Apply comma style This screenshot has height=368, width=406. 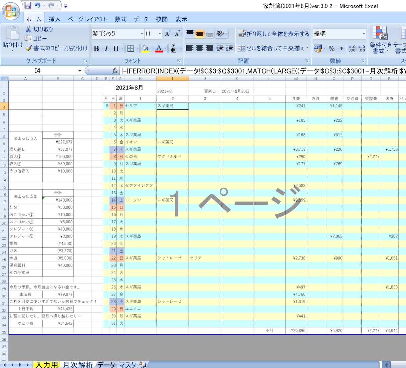[341, 49]
